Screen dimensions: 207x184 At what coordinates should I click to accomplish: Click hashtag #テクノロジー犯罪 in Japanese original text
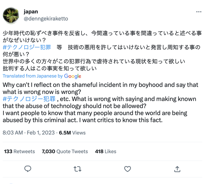[27, 47]
